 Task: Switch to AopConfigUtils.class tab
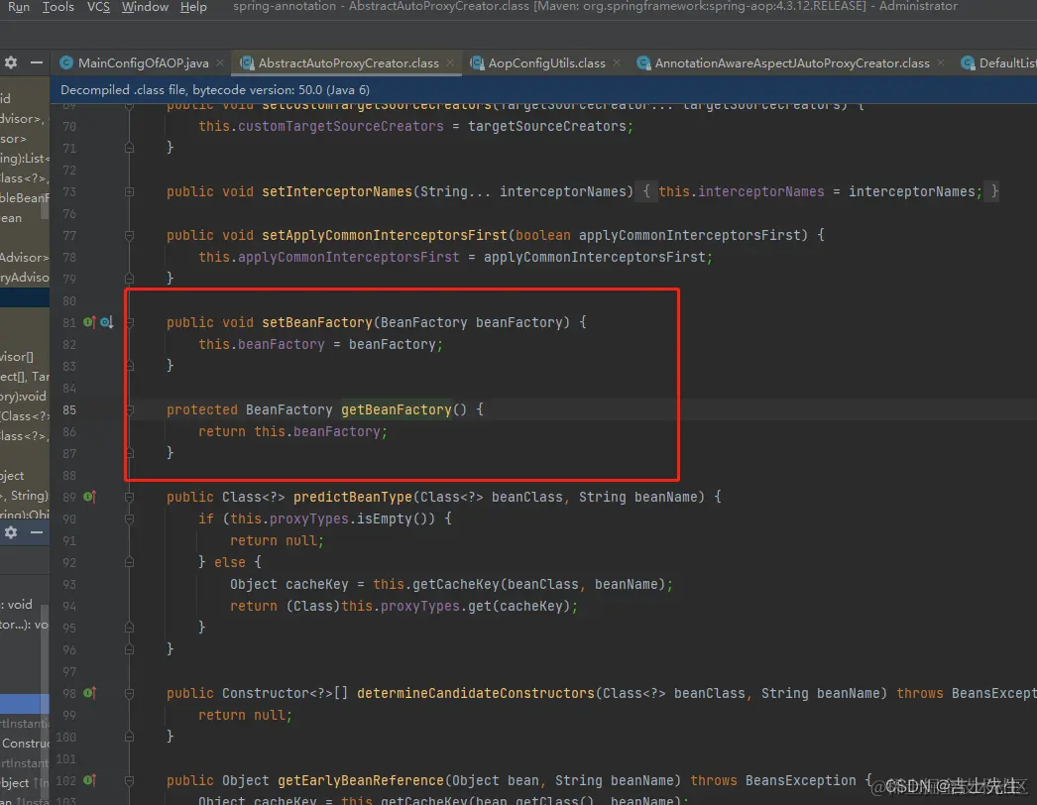546,62
